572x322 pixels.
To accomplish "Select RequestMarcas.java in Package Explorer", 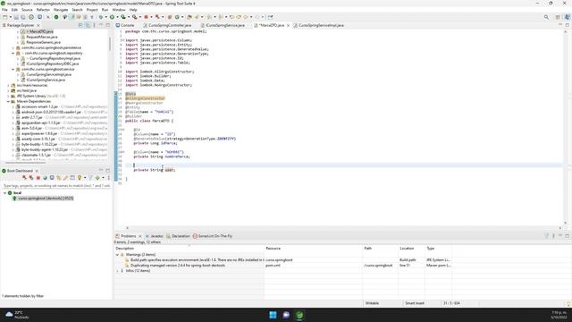I will tap(42, 37).
